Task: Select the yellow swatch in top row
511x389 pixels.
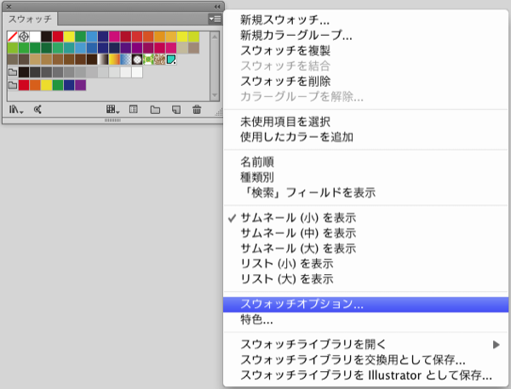Action: point(69,37)
